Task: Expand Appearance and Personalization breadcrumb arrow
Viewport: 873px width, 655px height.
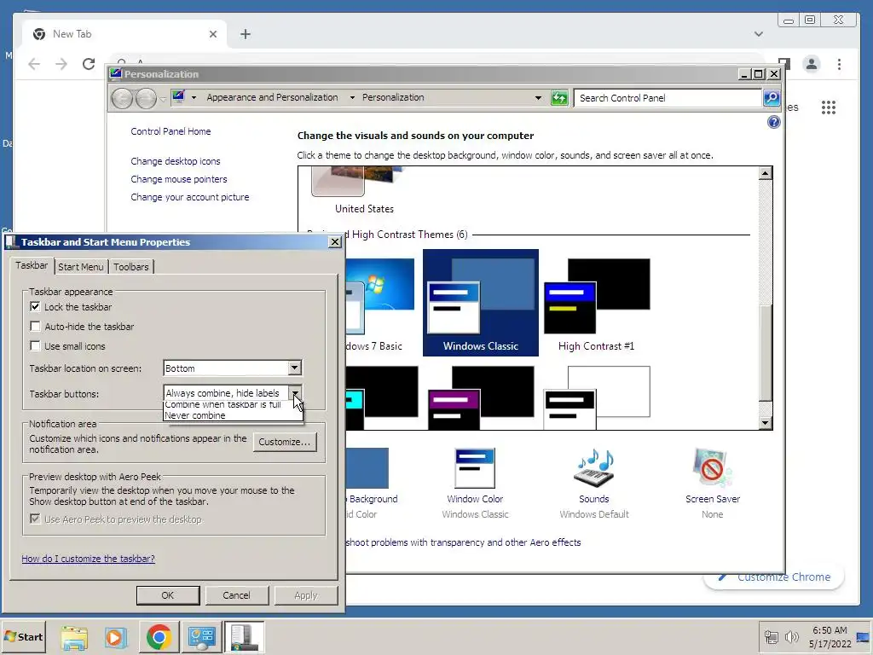Action: [x=352, y=97]
